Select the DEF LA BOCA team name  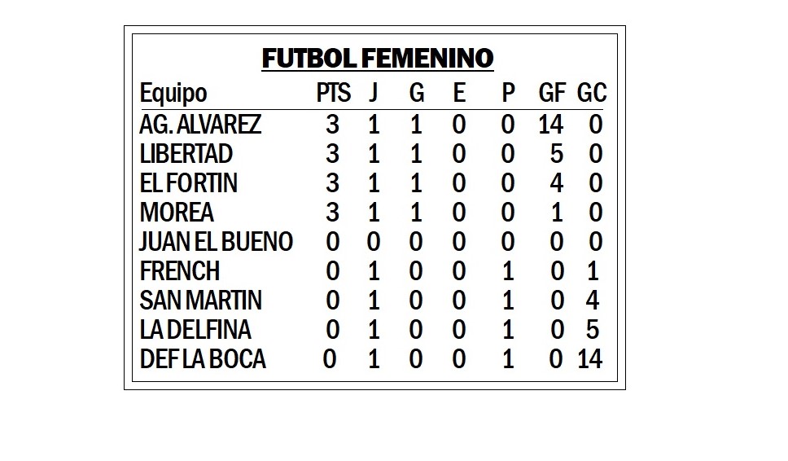203,359
